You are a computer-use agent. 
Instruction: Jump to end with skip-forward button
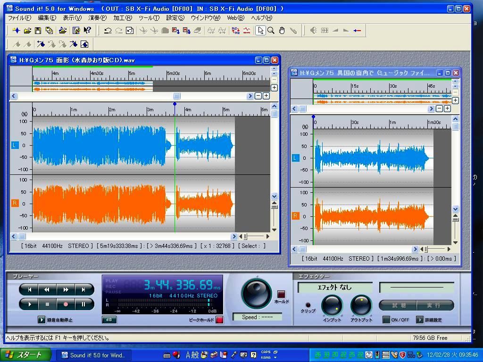[x=83, y=289]
